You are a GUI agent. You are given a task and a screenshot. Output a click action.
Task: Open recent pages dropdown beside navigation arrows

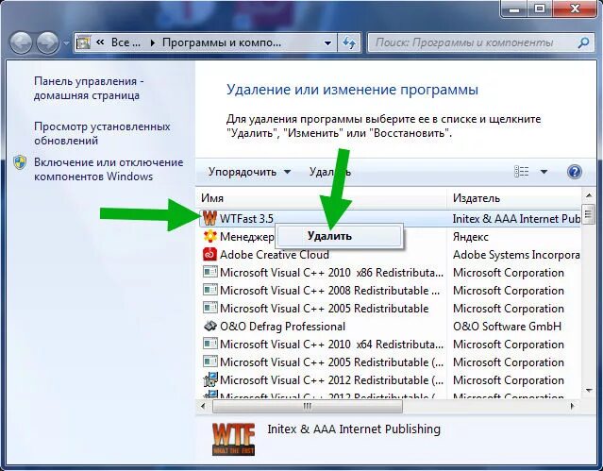tap(66, 42)
